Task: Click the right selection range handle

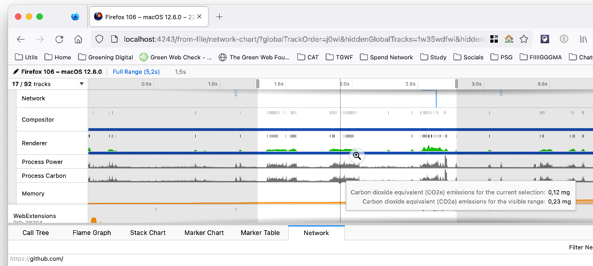Action: coord(457,84)
